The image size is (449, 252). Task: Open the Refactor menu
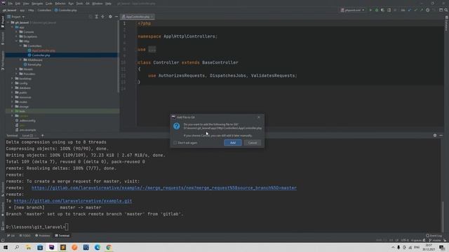coord(60,3)
